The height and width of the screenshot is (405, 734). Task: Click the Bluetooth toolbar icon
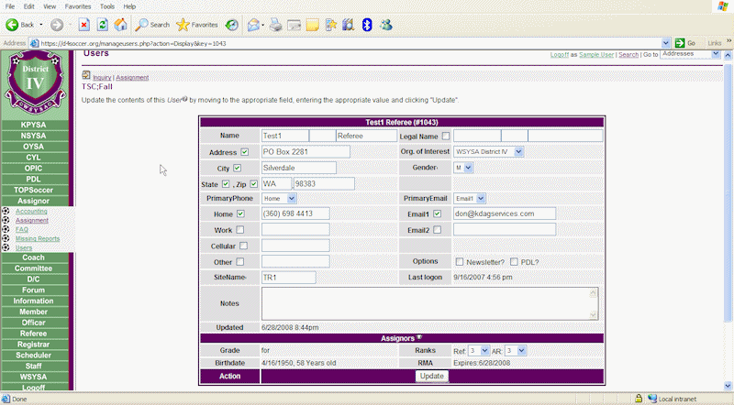point(366,25)
